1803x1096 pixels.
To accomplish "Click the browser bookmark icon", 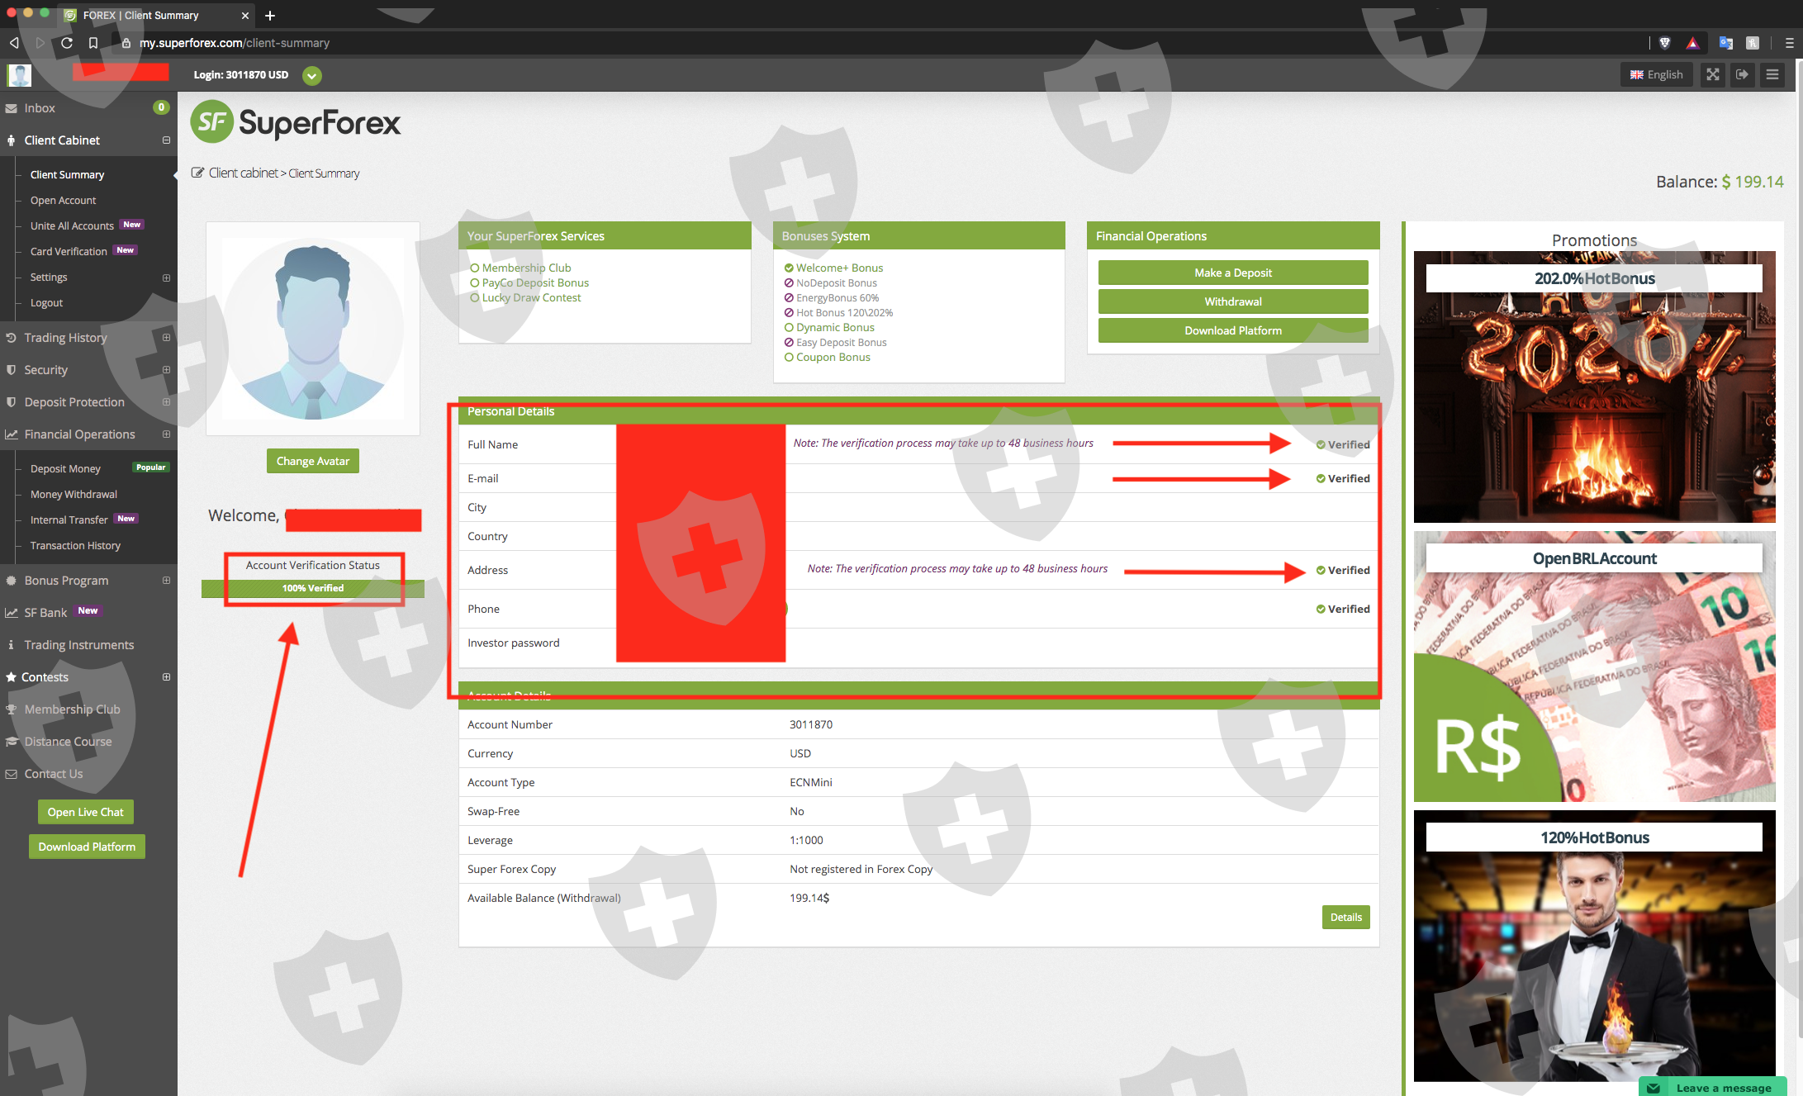I will tap(93, 43).
